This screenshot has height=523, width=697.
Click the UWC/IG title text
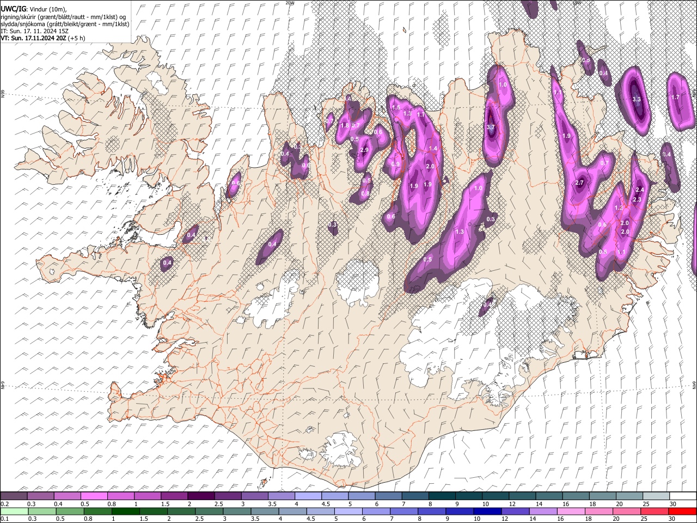coord(13,9)
